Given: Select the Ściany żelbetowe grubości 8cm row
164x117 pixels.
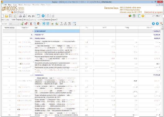Looking at the screenshot, I should [82, 96].
